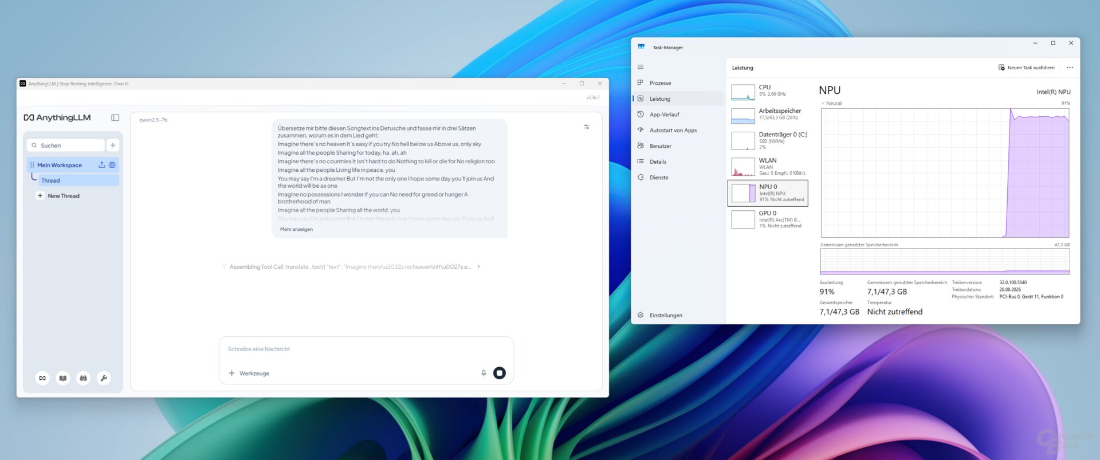Image resolution: width=1100 pixels, height=460 pixels.
Task: Toggle Task Manager hamburger navigation menu
Action: point(641,67)
